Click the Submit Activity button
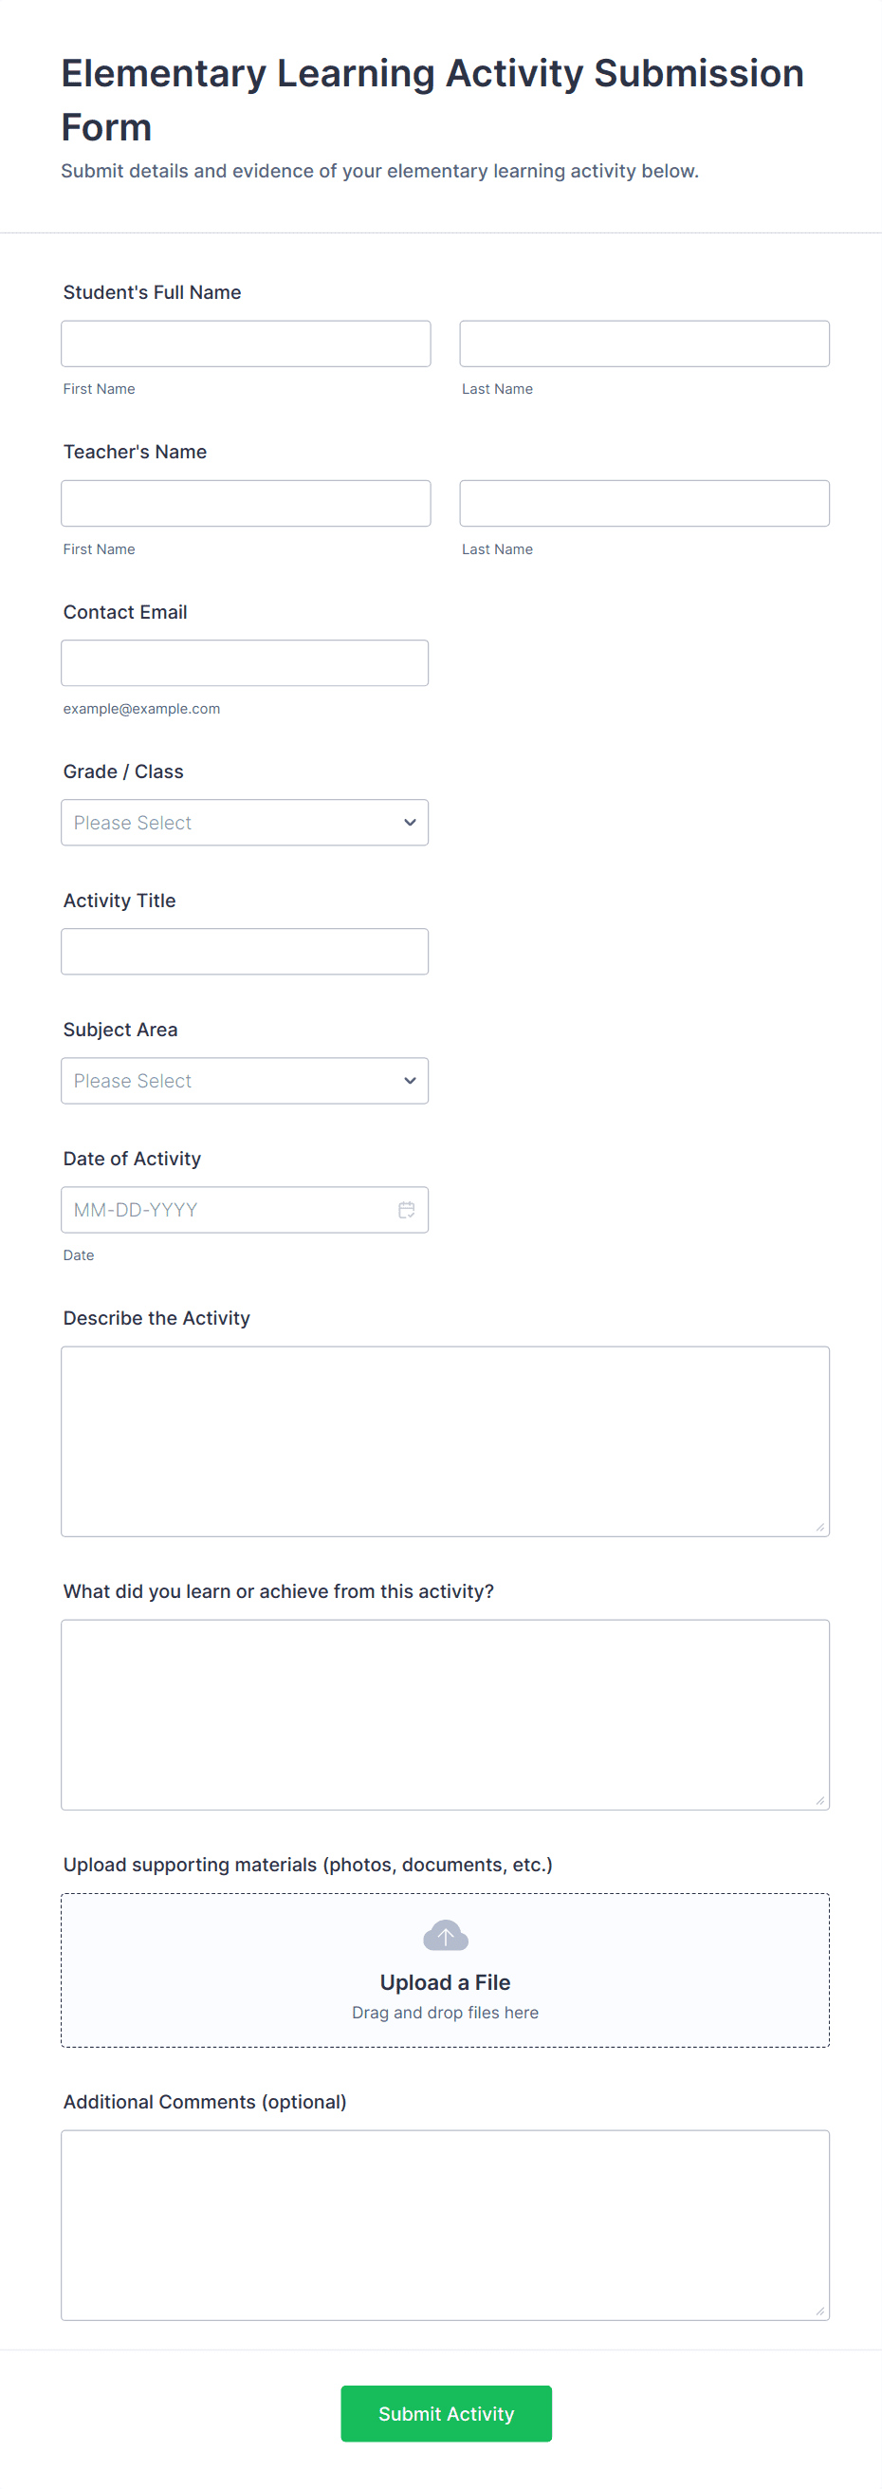 click(446, 2413)
